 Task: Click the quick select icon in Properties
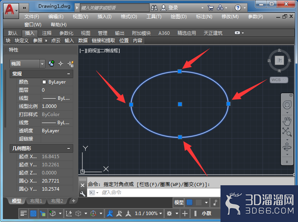71,64
